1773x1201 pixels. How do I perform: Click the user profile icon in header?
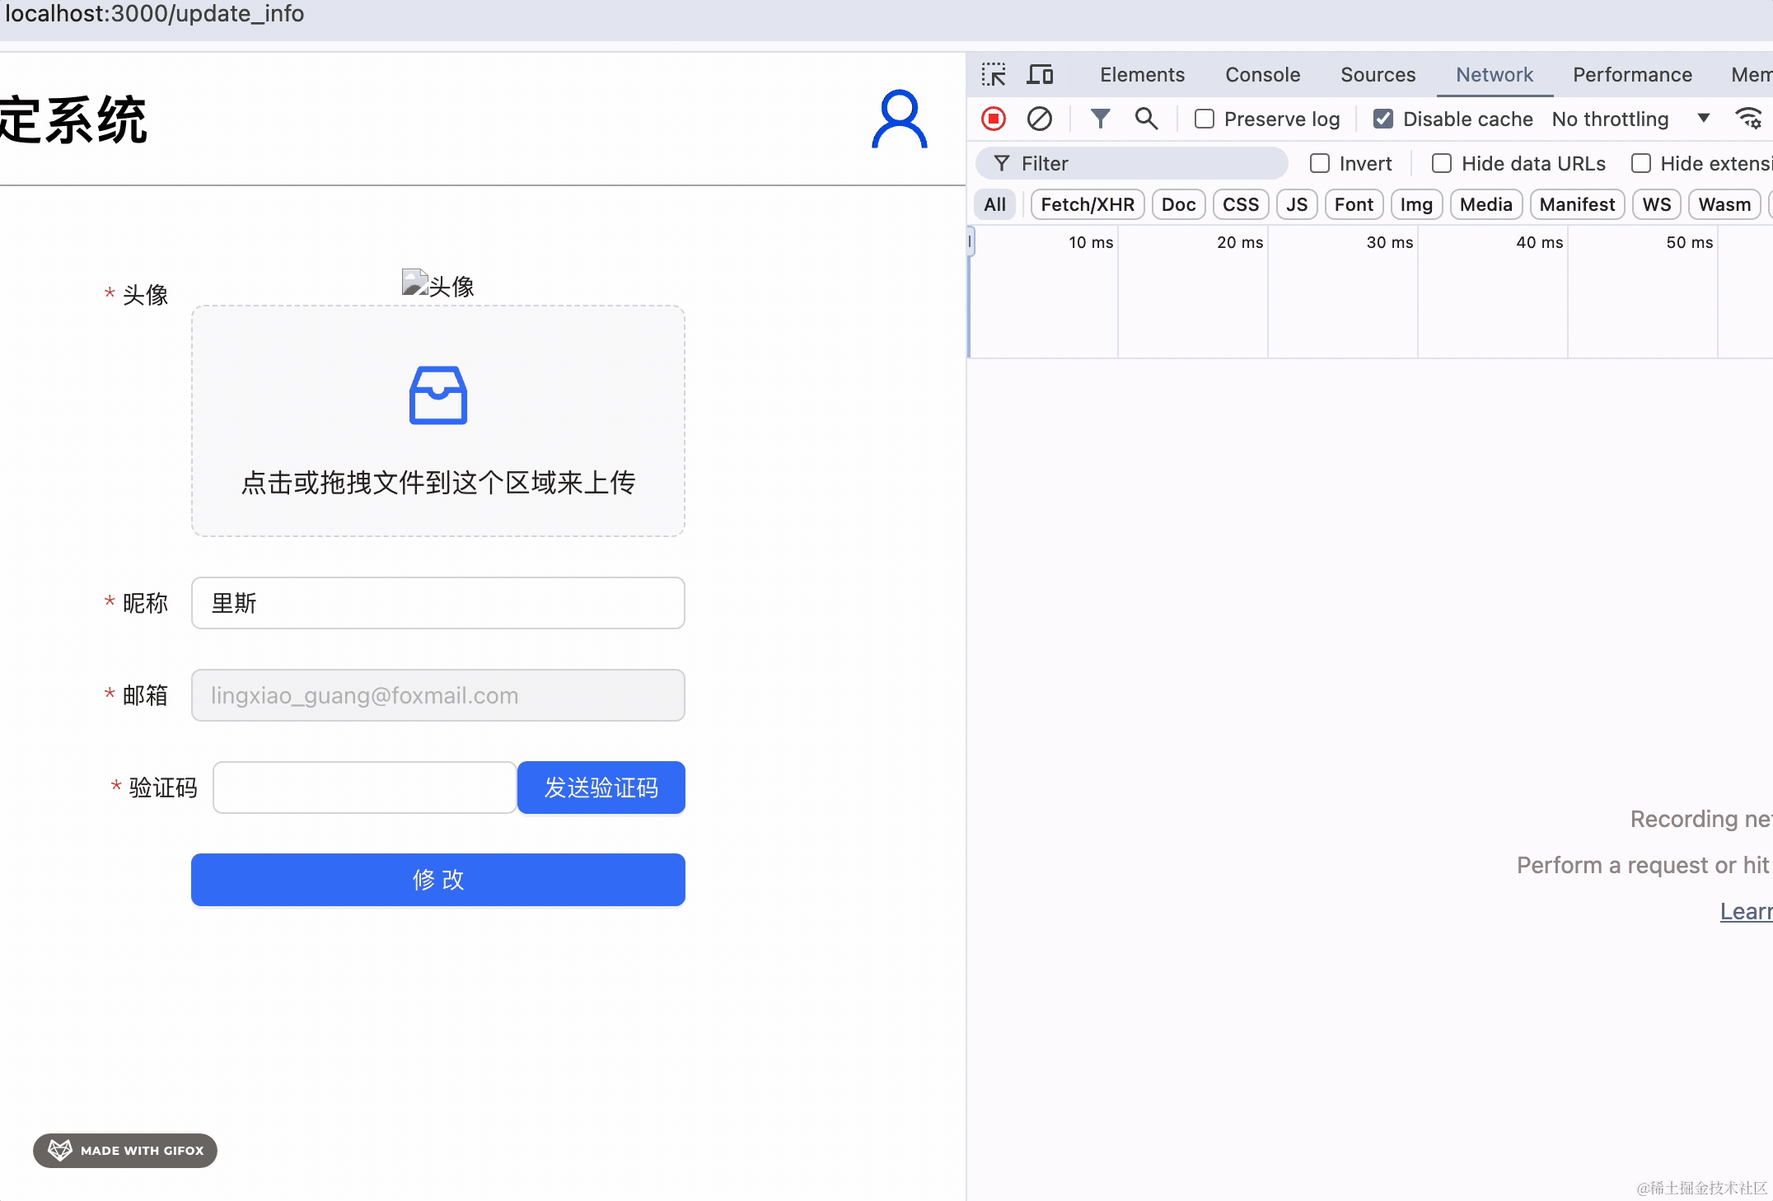[899, 120]
